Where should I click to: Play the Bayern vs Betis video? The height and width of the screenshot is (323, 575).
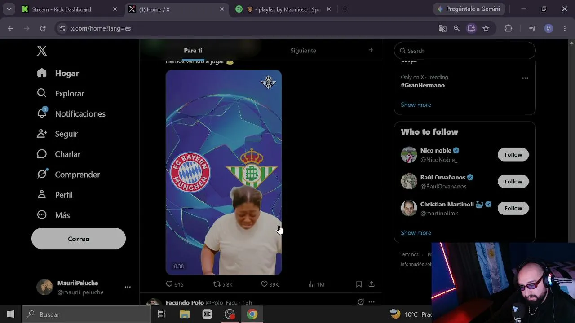point(224,172)
